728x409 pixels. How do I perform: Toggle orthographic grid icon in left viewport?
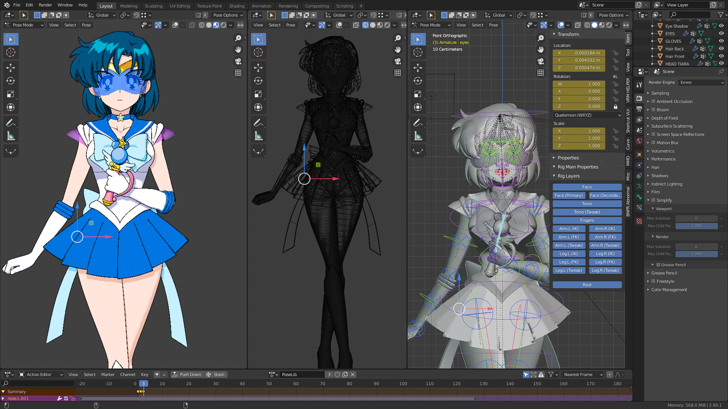tap(238, 73)
